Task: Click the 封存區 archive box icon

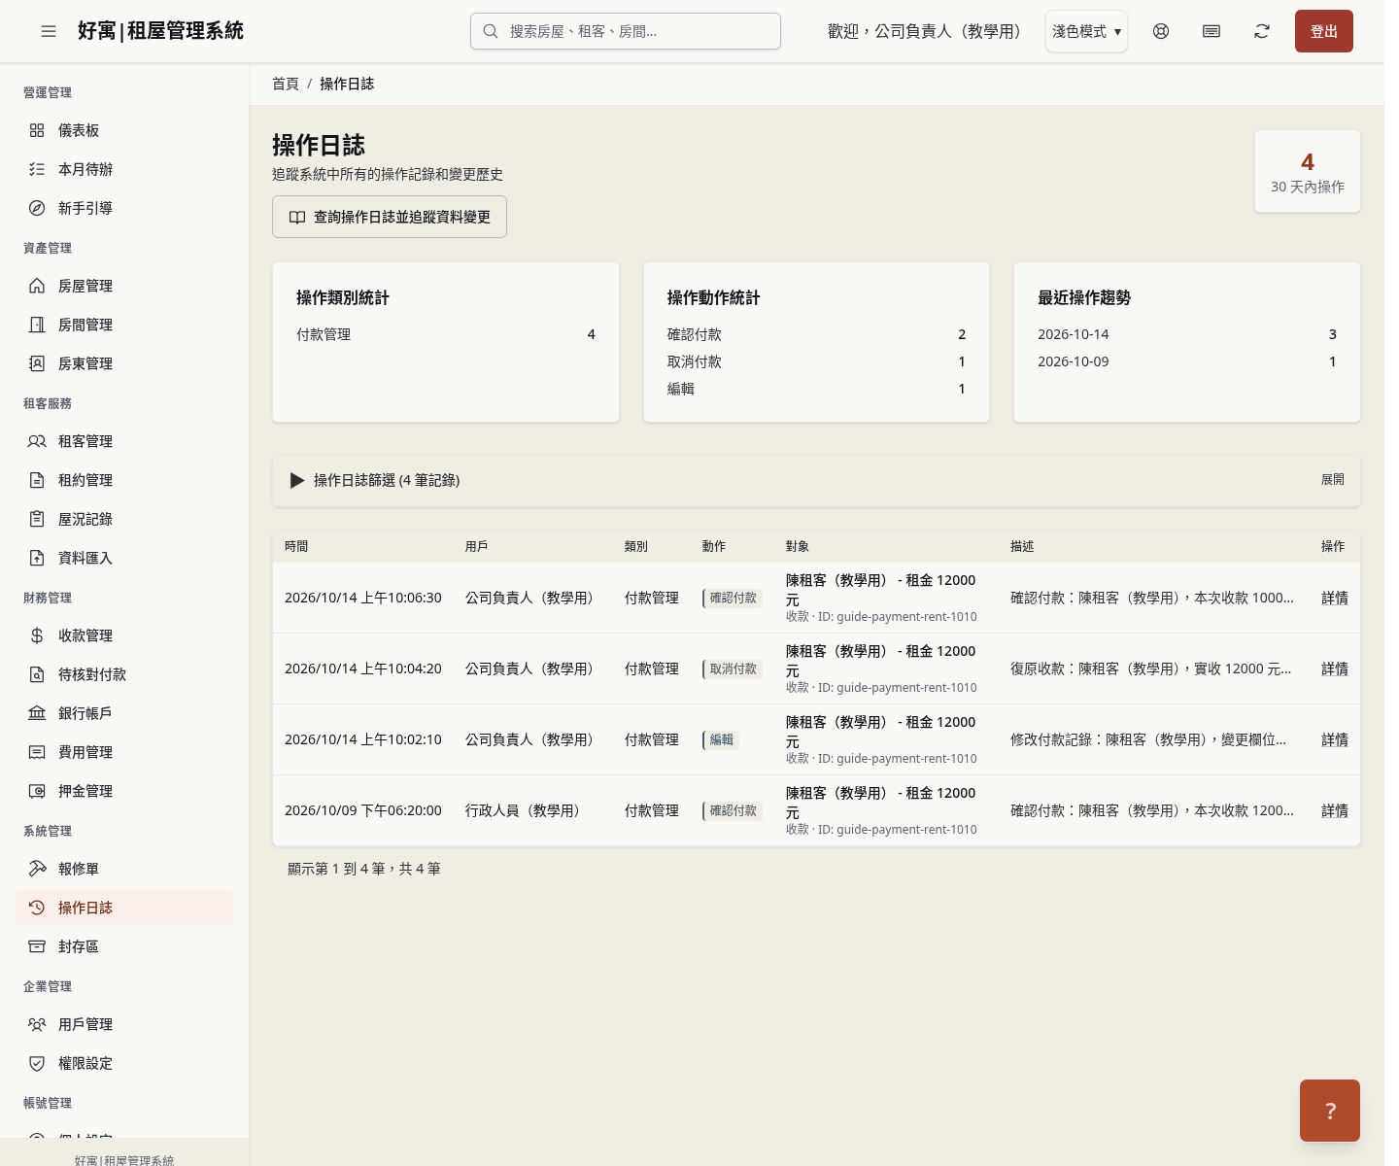Action: click(x=37, y=946)
